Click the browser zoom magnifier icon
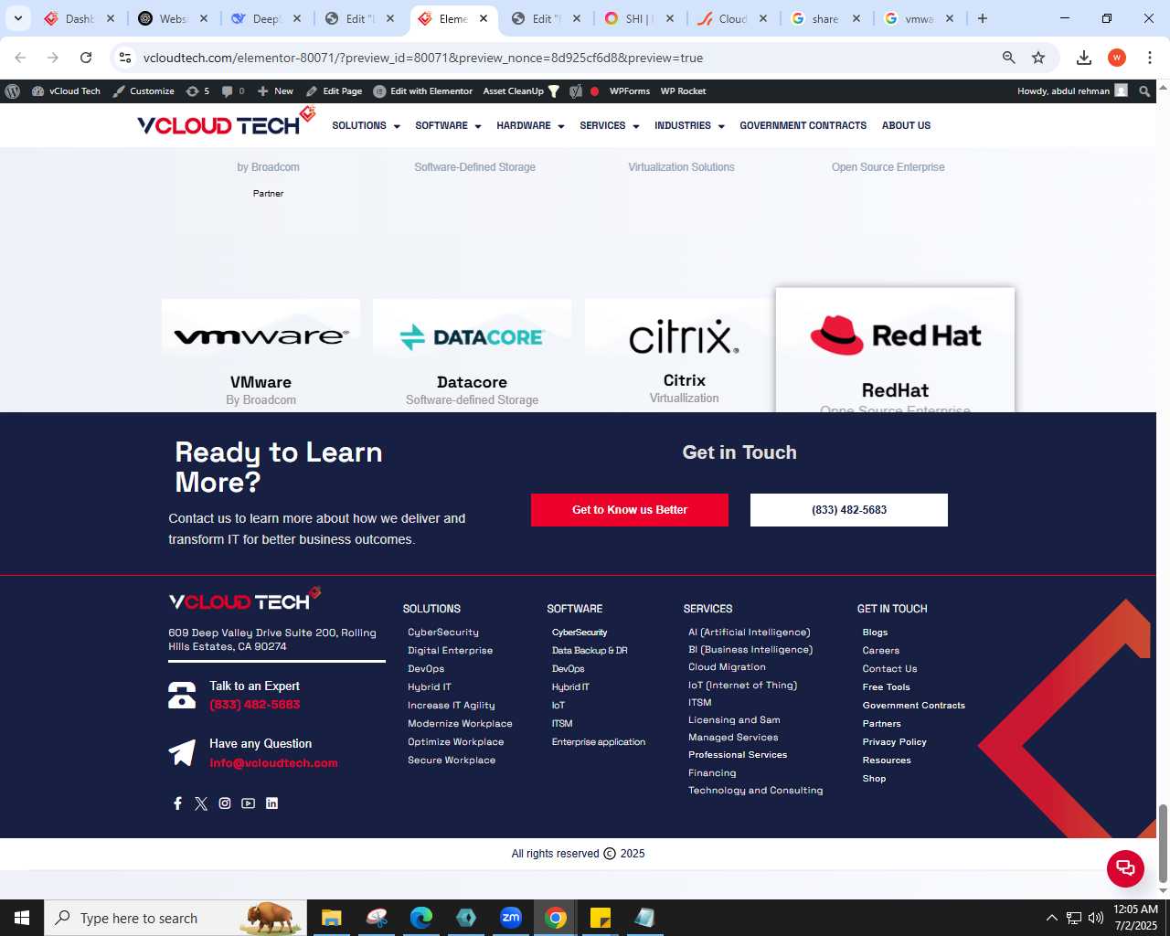 pos(1009,58)
